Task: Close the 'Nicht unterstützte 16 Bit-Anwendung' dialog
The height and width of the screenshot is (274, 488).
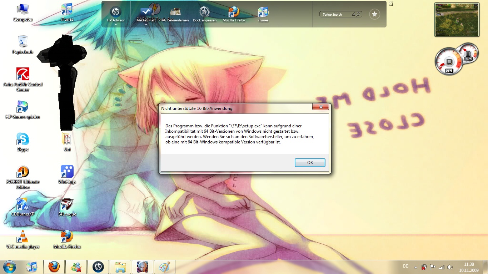Action: (320, 107)
